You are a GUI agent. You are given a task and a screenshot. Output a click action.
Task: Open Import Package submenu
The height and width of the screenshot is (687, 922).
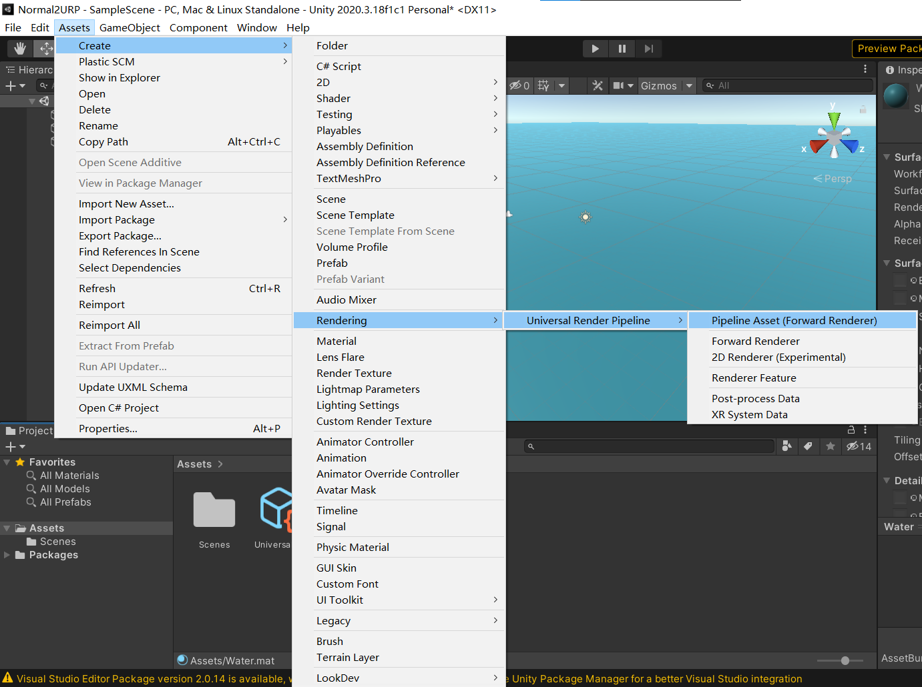pyautogui.click(x=174, y=219)
